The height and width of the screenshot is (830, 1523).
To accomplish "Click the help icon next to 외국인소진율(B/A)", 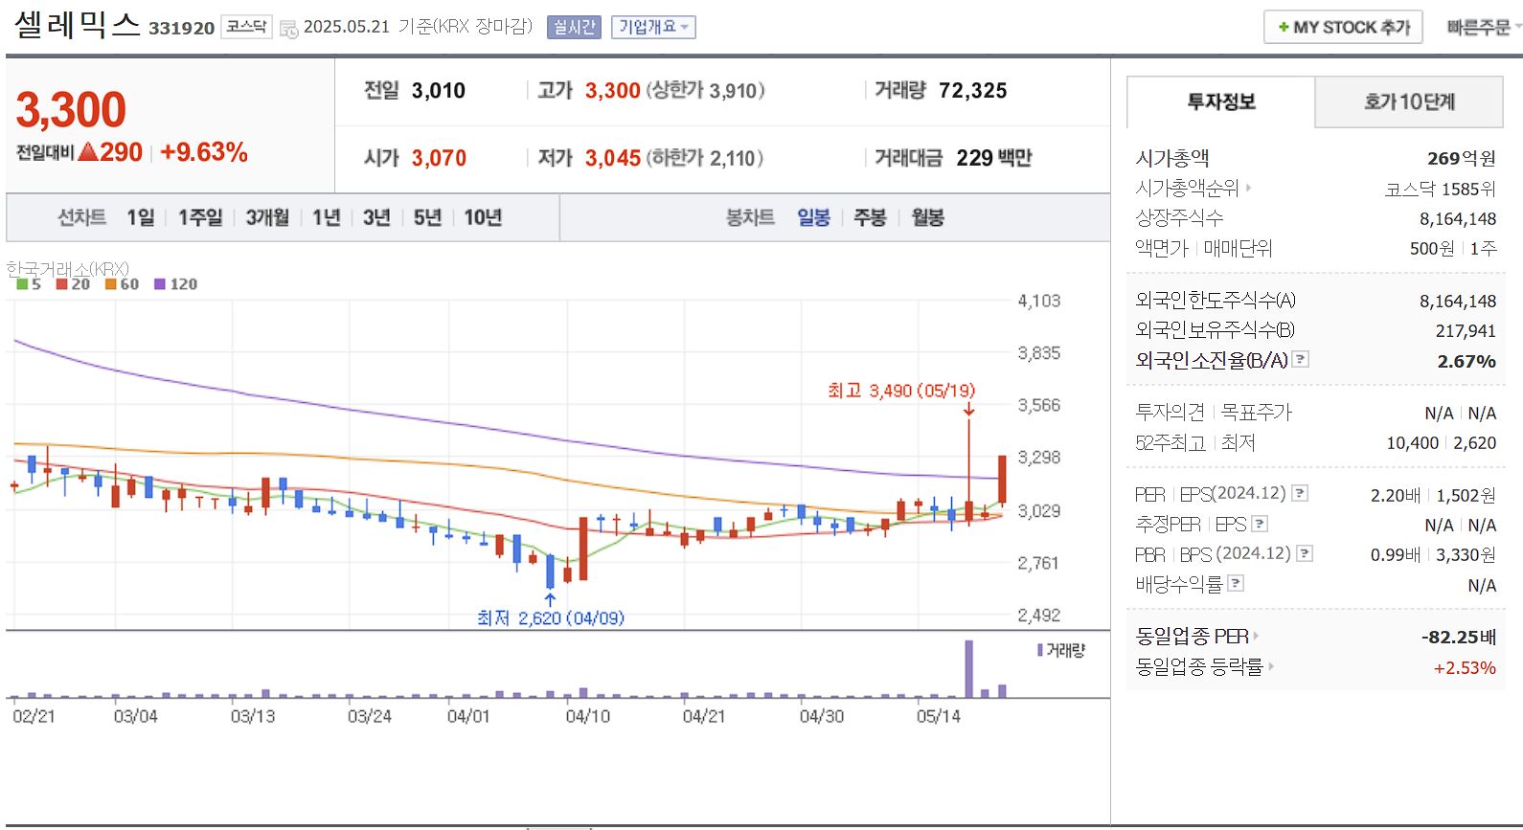I will pos(1300,359).
